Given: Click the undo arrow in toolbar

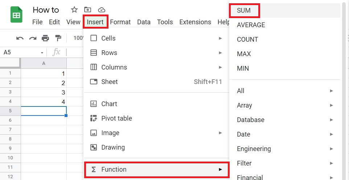Looking at the screenshot, I should [x=20, y=38].
